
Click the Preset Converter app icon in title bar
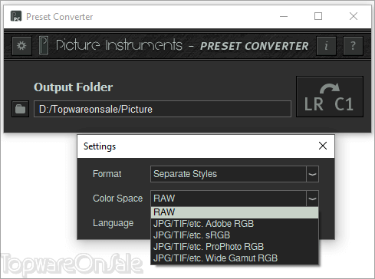[16, 16]
